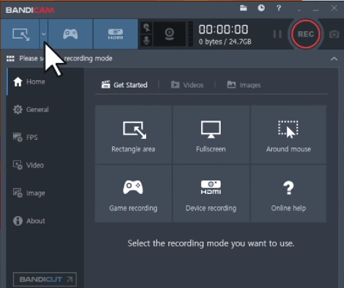
Task: Choose Rectangle area recording tile
Action: tap(133, 134)
